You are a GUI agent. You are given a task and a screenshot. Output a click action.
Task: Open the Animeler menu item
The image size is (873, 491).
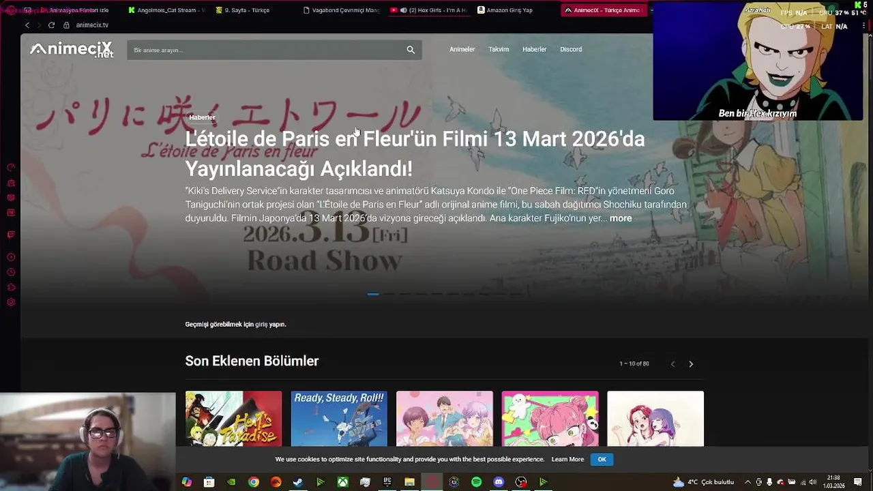[462, 49]
